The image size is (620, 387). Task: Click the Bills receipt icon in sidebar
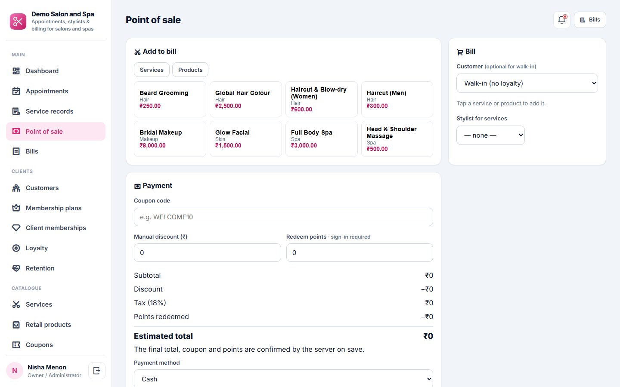click(16, 151)
